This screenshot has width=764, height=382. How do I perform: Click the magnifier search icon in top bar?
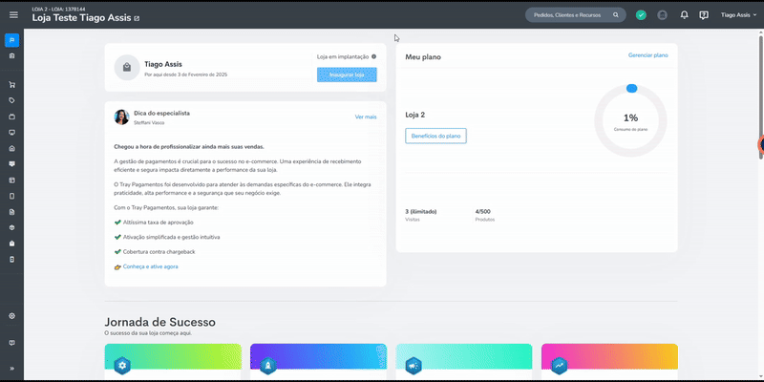click(x=616, y=15)
